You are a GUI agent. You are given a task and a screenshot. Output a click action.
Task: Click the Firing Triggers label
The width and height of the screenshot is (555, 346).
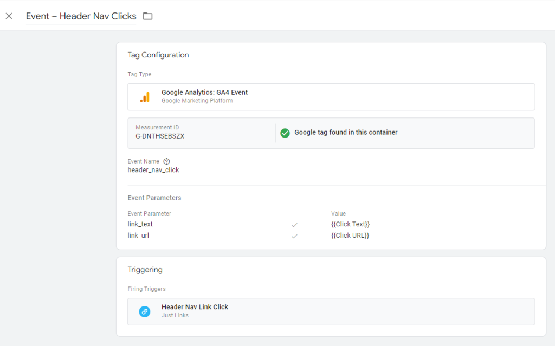click(146, 289)
